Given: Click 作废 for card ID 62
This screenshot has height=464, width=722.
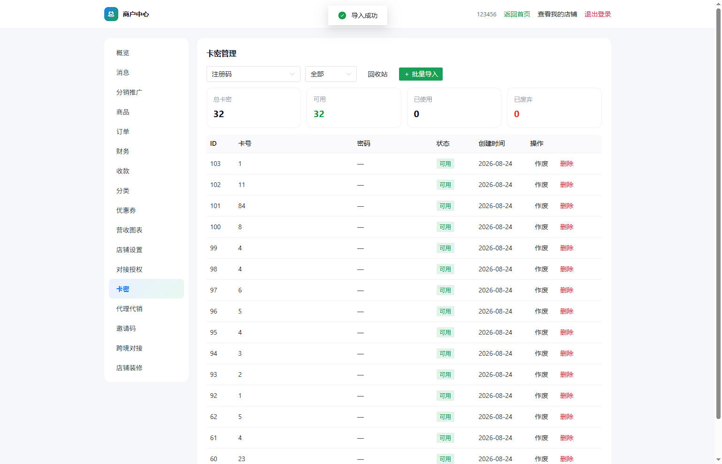Looking at the screenshot, I should 541,417.
